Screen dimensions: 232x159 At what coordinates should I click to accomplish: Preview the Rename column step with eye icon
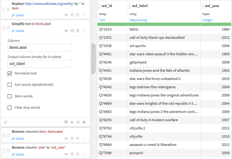(66, 154)
